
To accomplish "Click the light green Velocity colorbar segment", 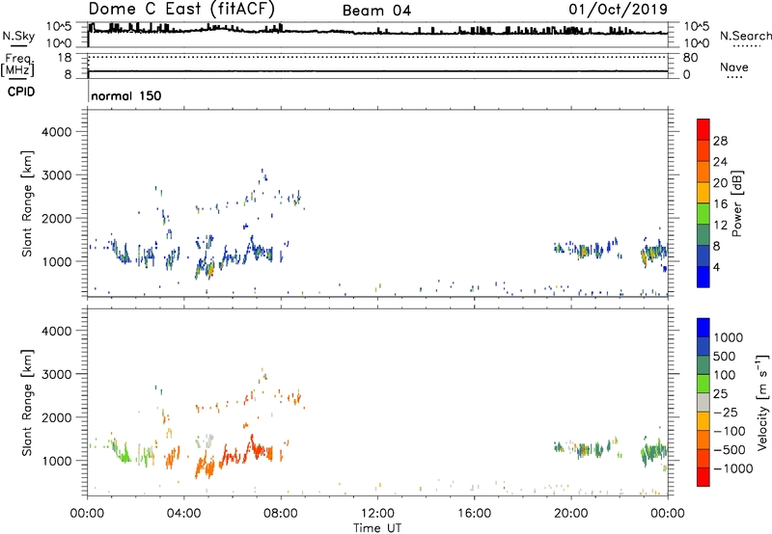I will click(x=703, y=384).
